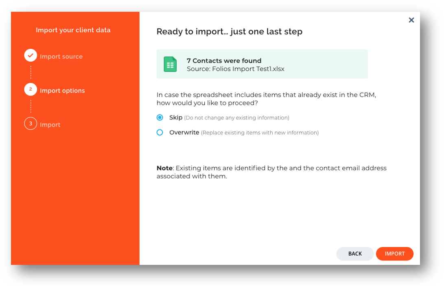444x286 pixels.
Task: Click the step 2 circle icon
Action: click(x=31, y=89)
